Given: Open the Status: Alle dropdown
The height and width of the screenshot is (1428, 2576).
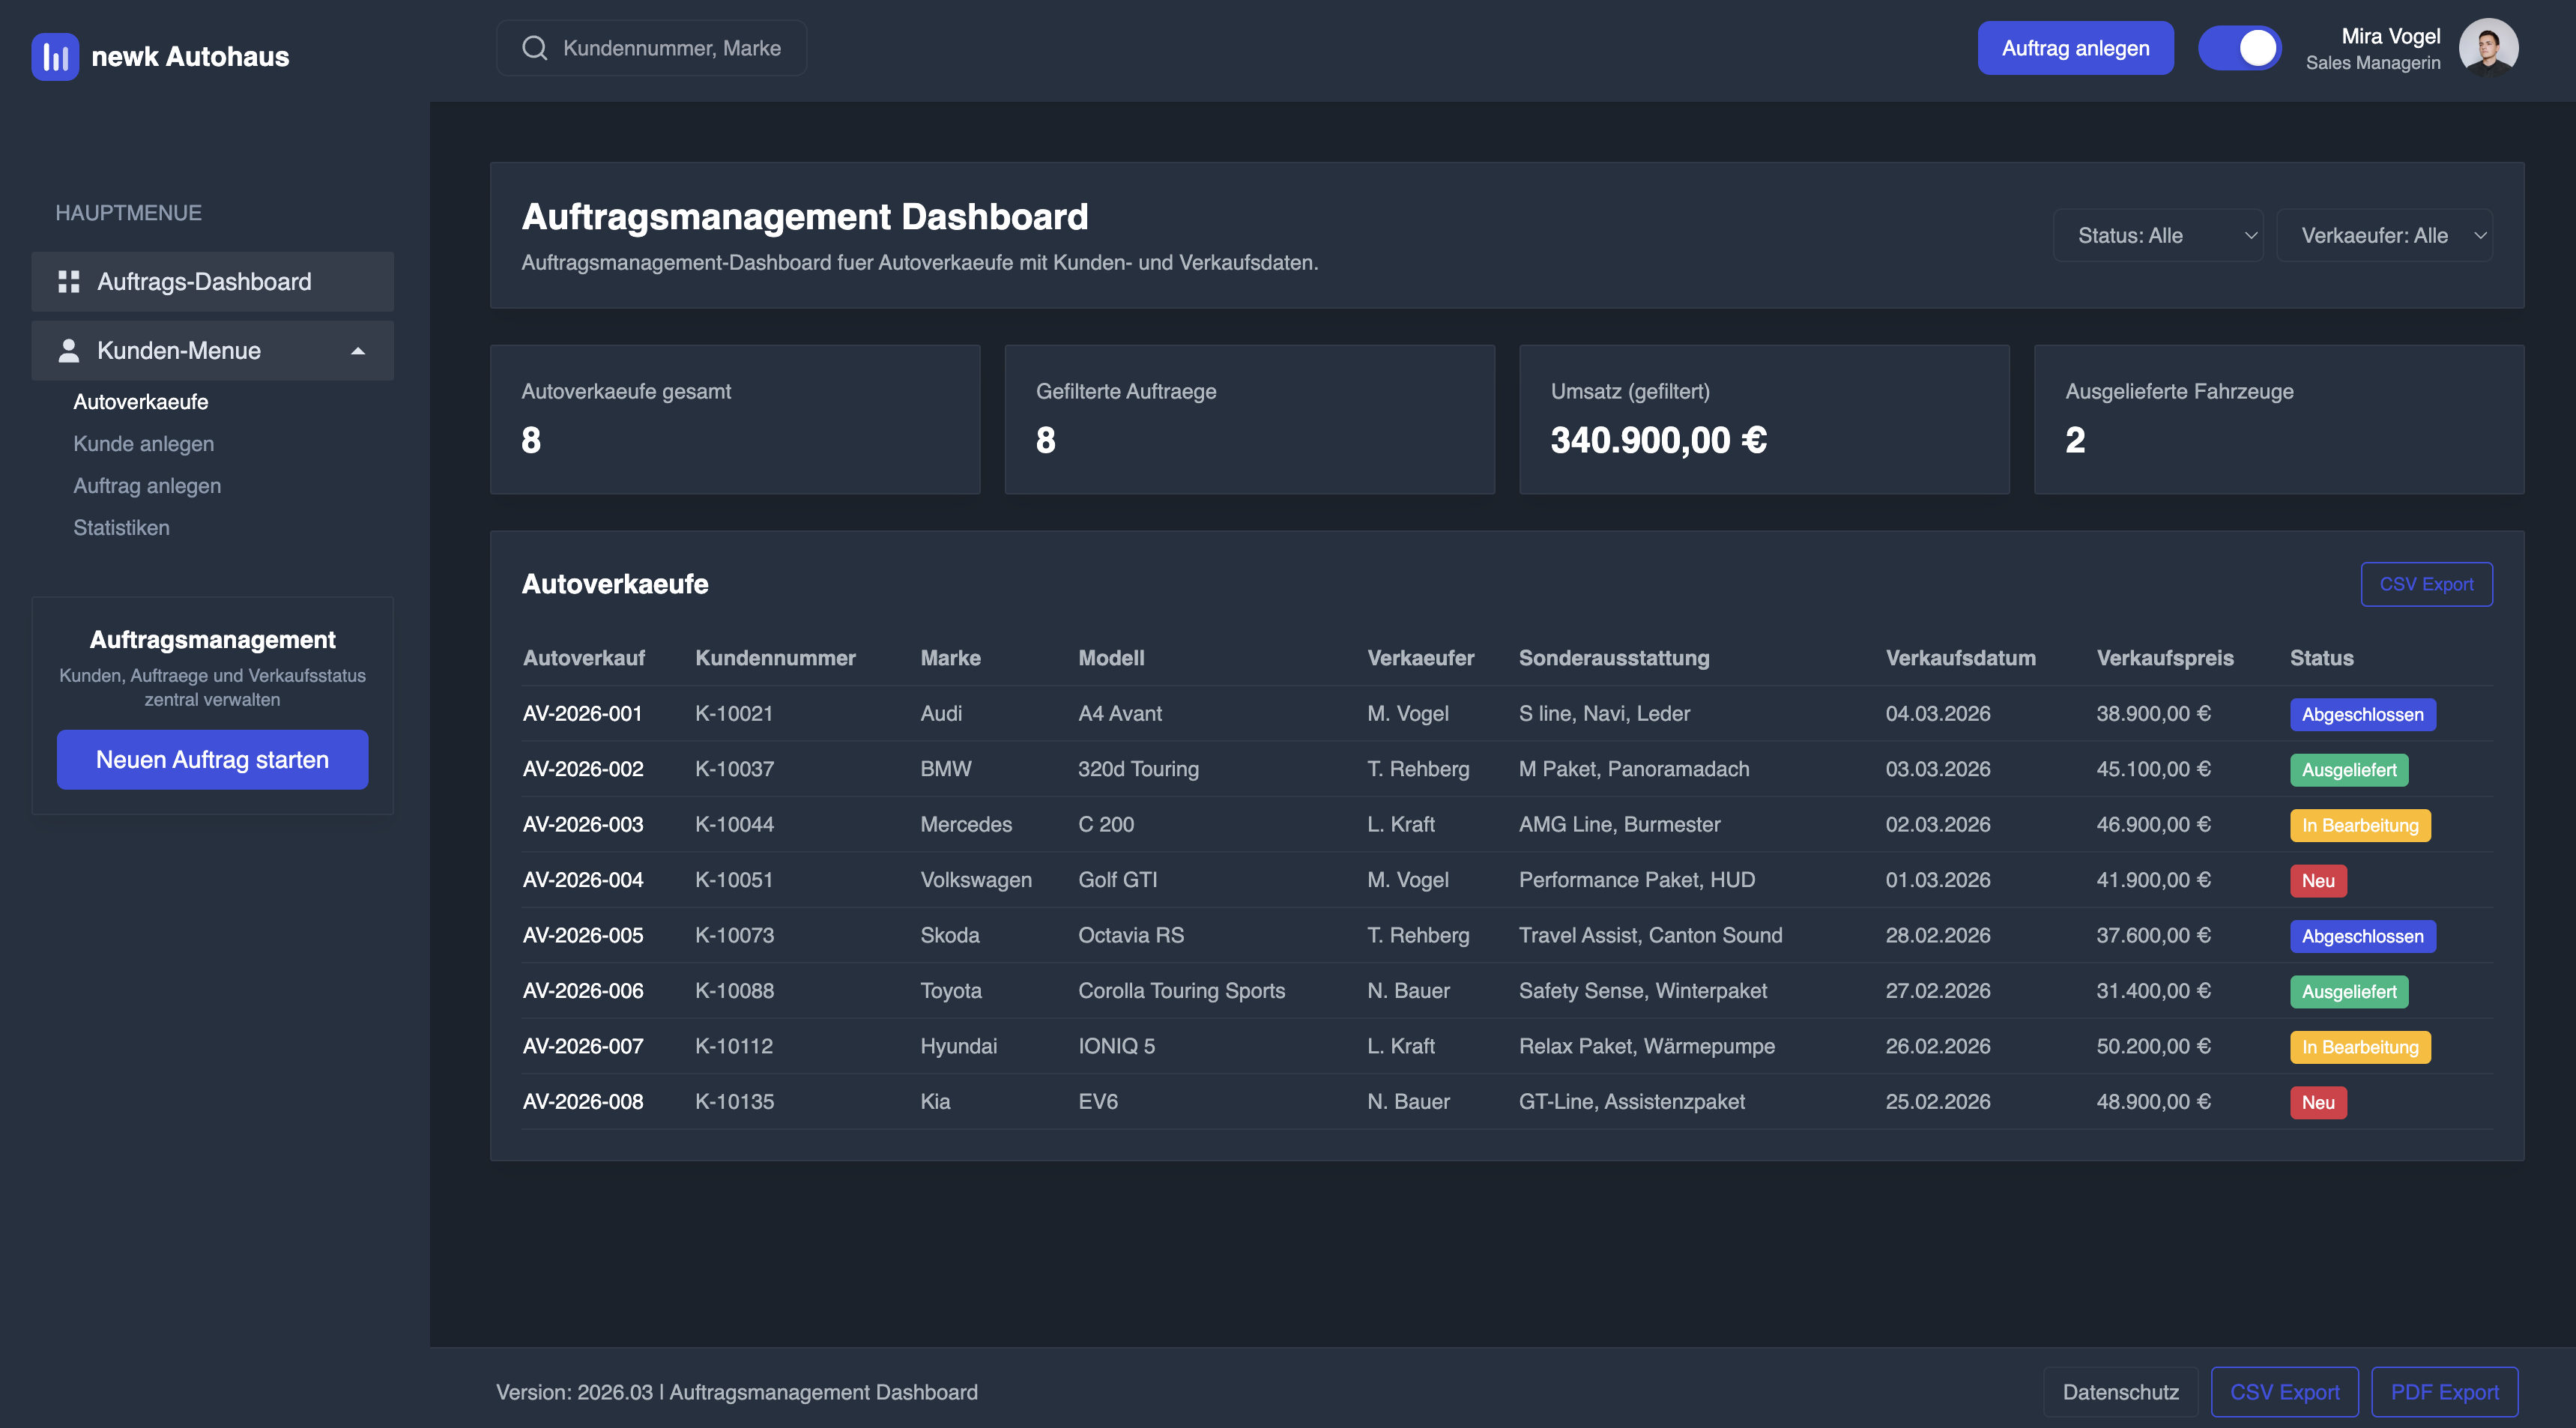Looking at the screenshot, I should 2157,235.
